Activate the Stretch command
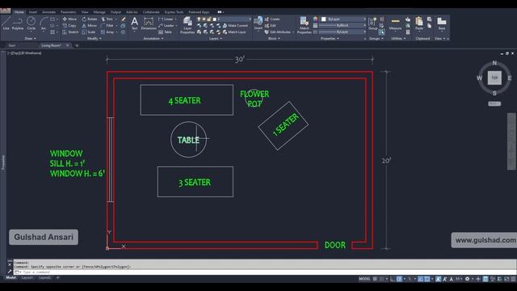 70,32
